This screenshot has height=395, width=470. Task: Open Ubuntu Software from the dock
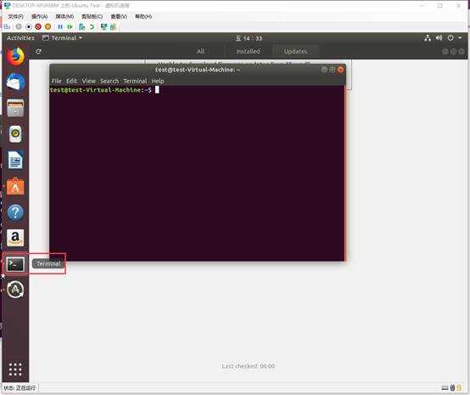15,186
